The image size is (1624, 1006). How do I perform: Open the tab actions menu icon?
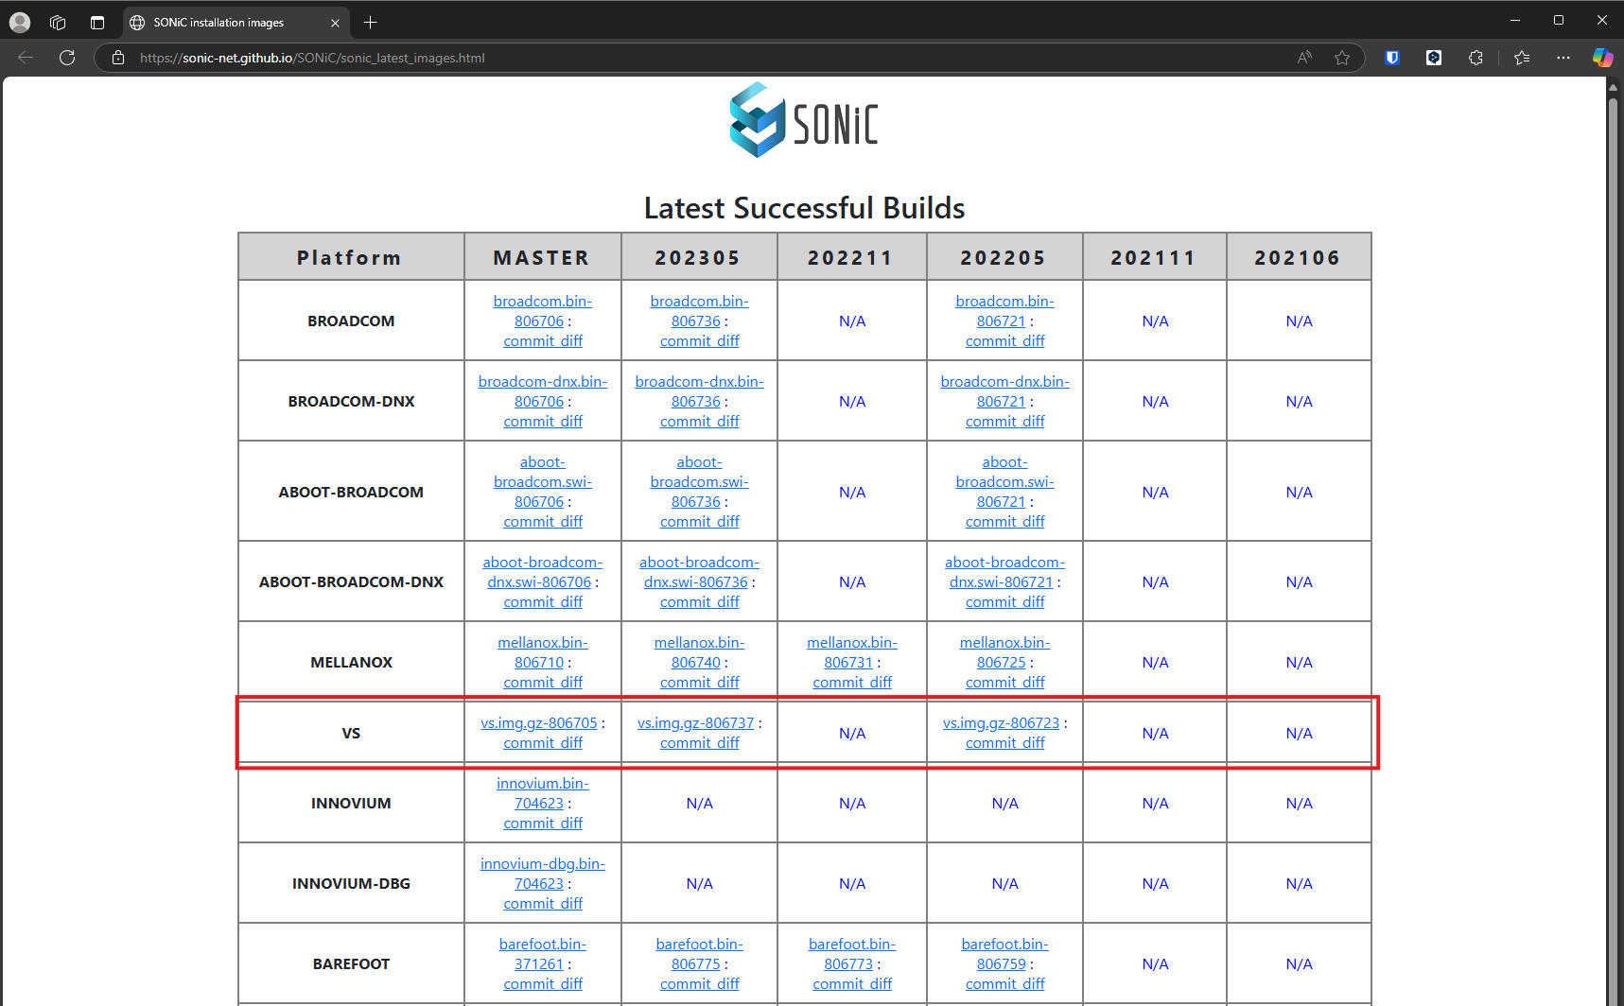(97, 22)
